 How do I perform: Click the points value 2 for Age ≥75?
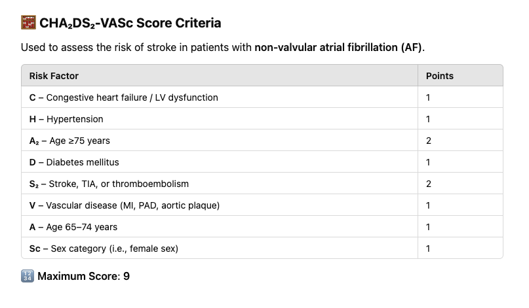(429, 141)
